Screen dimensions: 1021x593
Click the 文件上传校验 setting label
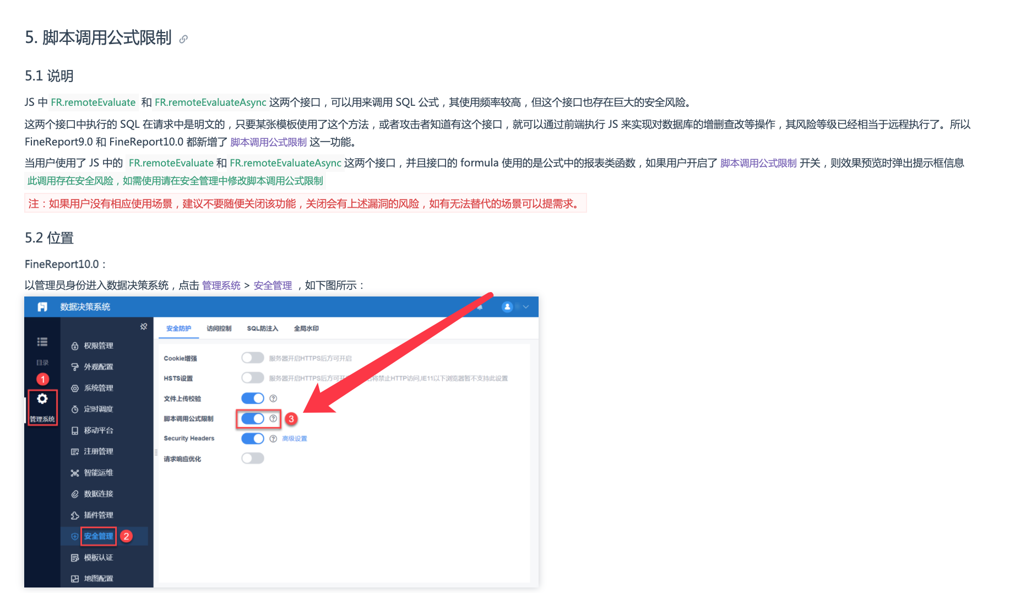182,398
